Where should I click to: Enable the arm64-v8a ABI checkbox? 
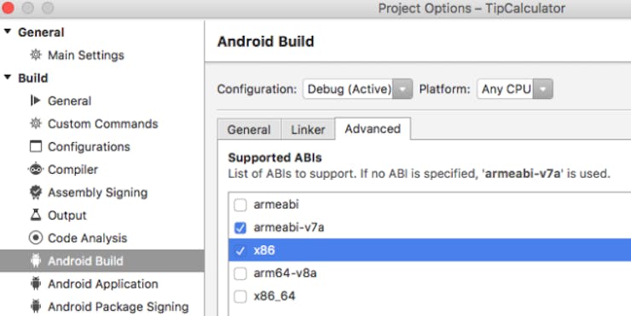[240, 273]
